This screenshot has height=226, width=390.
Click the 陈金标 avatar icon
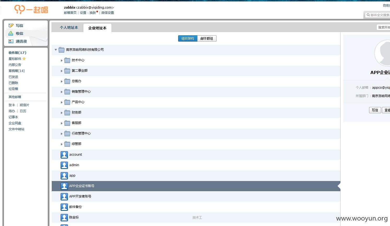(x=64, y=217)
